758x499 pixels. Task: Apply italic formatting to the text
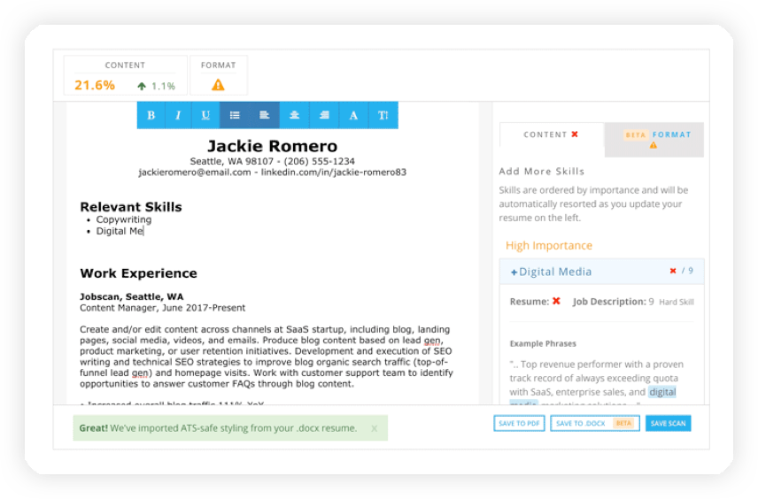(x=178, y=115)
